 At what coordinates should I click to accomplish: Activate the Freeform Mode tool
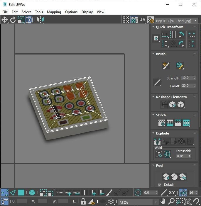pos(29,20)
